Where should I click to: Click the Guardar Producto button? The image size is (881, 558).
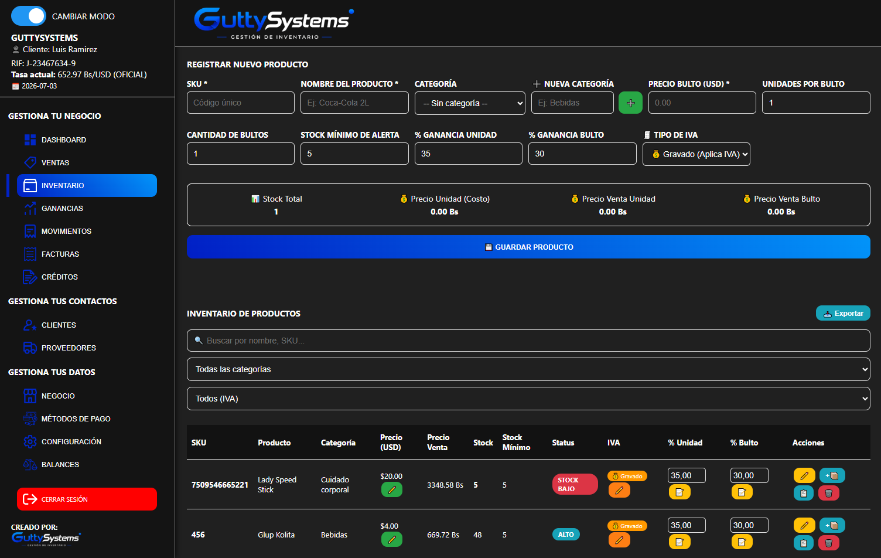[x=528, y=247]
